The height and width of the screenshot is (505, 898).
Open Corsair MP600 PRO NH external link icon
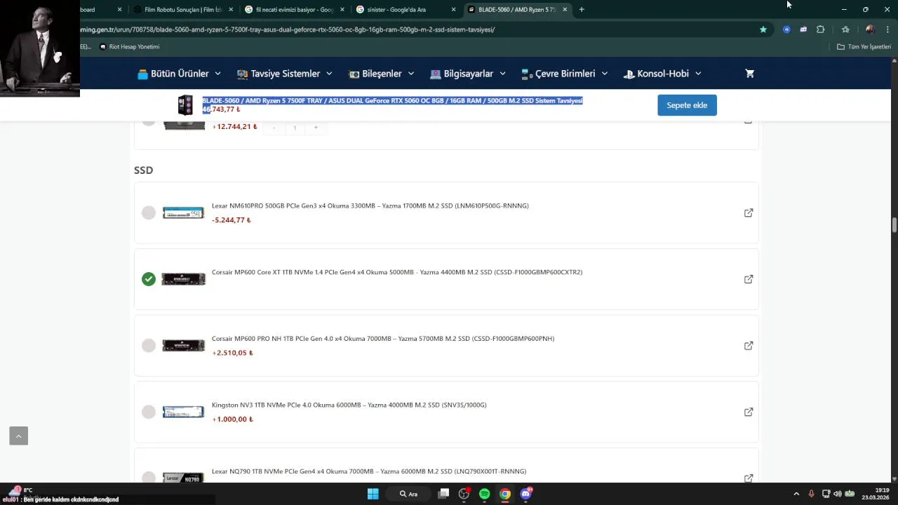pyautogui.click(x=749, y=346)
